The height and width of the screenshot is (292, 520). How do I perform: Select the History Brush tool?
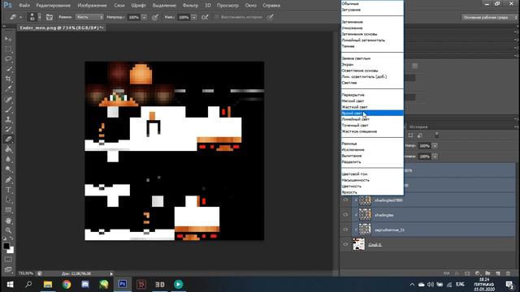pos(8,129)
